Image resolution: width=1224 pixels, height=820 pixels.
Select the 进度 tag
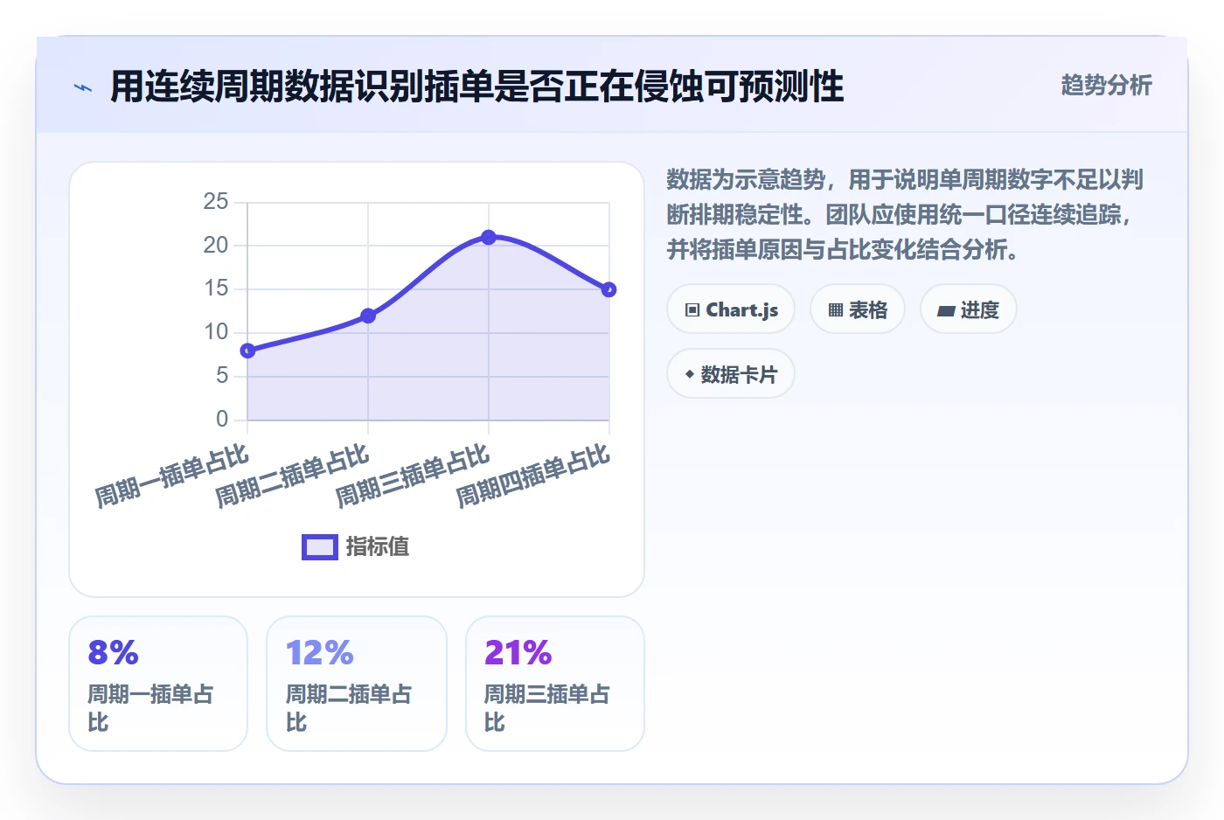(x=969, y=309)
